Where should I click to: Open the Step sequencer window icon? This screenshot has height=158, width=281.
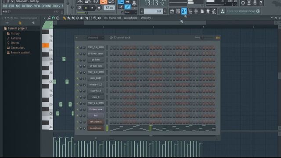pyautogui.click(x=178, y=11)
